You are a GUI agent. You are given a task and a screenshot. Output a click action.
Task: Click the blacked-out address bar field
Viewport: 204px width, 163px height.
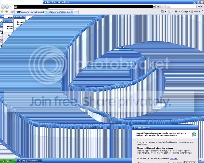pyautogui.click(x=83, y=7)
